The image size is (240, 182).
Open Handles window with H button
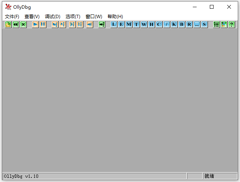(x=151, y=25)
